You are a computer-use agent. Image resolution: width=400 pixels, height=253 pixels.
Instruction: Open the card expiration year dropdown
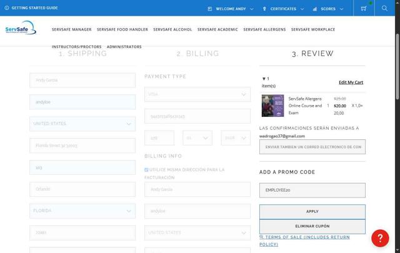[x=236, y=138]
